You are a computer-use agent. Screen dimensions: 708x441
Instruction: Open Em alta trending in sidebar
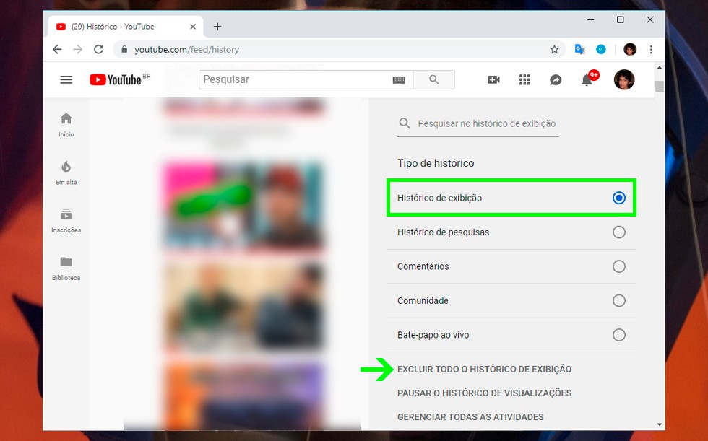click(66, 173)
